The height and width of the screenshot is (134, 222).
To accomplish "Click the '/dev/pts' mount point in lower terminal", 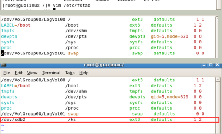I will (x=76, y=97).
